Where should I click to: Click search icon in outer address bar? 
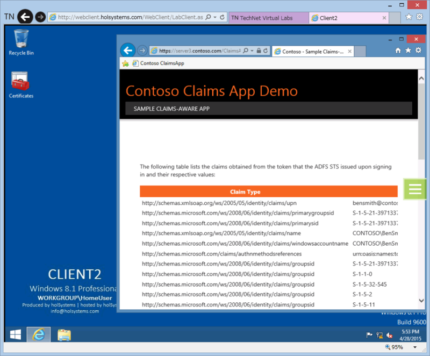(x=209, y=17)
